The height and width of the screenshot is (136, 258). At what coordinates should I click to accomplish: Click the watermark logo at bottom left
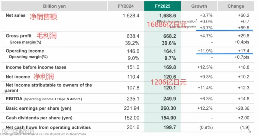pos(18,131)
